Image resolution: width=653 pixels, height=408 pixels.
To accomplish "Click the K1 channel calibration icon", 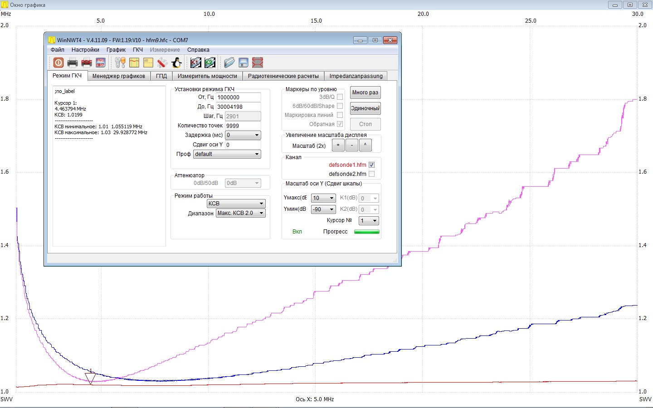I will (196, 63).
